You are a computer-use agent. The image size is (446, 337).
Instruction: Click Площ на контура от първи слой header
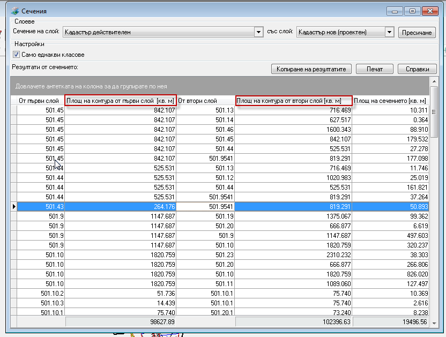tap(121, 101)
